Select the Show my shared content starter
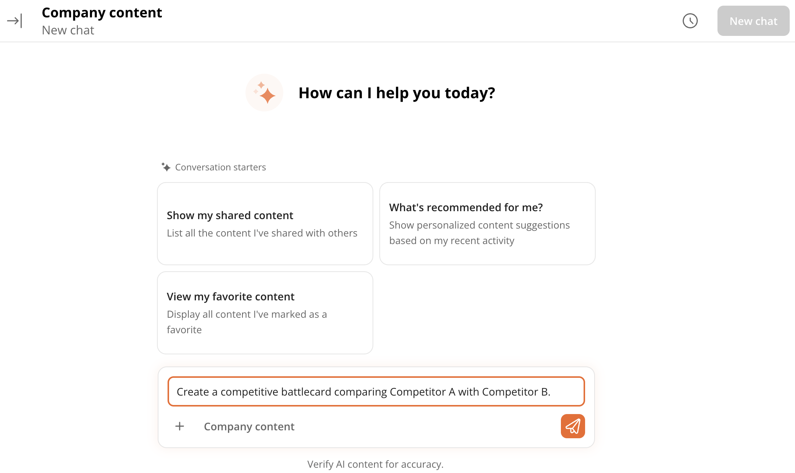 point(265,224)
